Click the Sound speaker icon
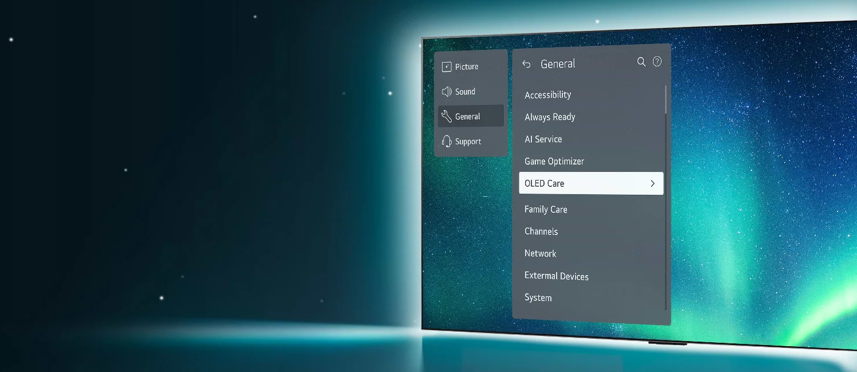Screen dimensions: 857x372 click(x=447, y=92)
